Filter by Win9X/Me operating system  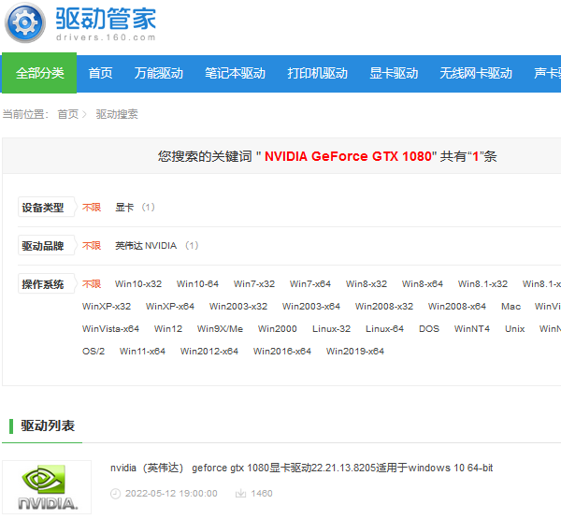coord(220,329)
